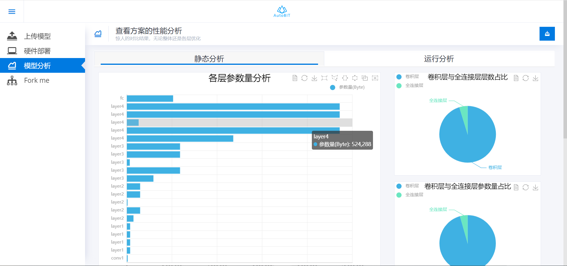This screenshot has height=266, width=567.
Task: Select rectangle brush tool in bar chart toolbox
Action: [324, 78]
